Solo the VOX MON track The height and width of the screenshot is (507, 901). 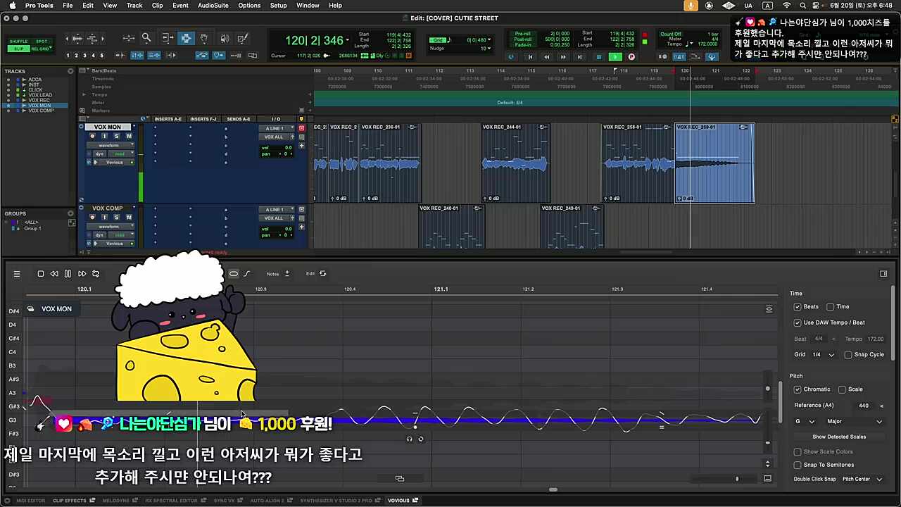click(x=117, y=136)
